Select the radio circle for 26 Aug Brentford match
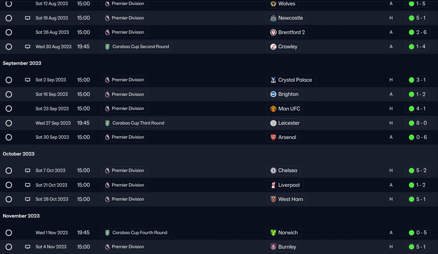This screenshot has width=438, height=254. click(x=9, y=32)
